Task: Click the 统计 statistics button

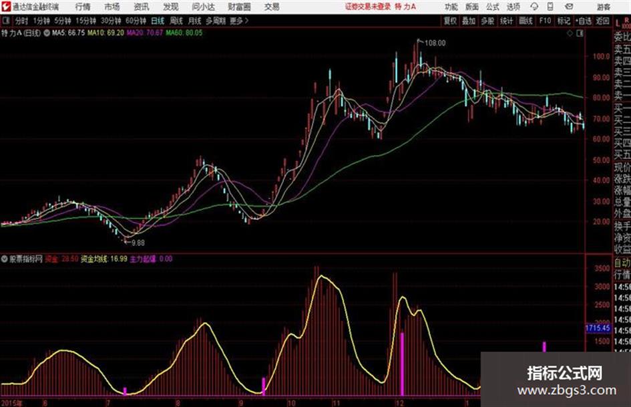Action: 506,21
